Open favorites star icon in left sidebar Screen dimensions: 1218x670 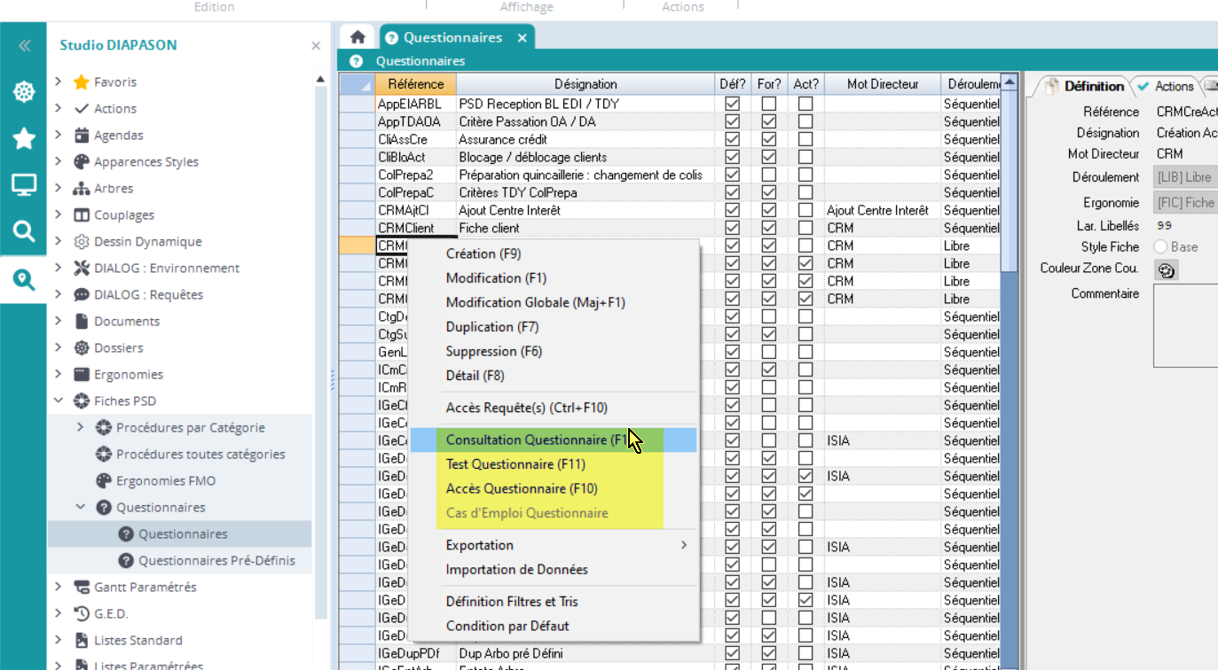(x=23, y=138)
